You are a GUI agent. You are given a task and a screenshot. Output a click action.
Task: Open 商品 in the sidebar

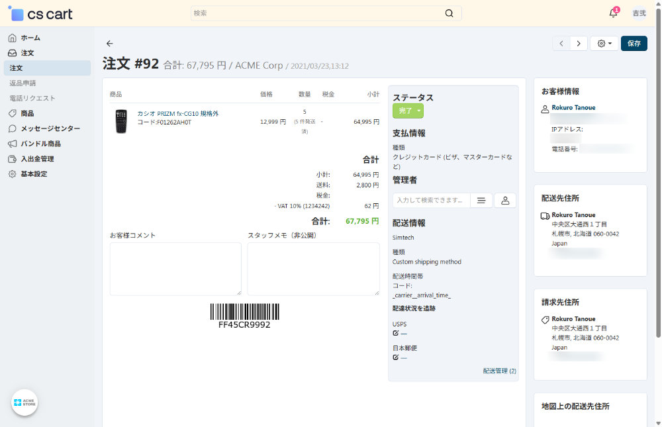(27, 113)
